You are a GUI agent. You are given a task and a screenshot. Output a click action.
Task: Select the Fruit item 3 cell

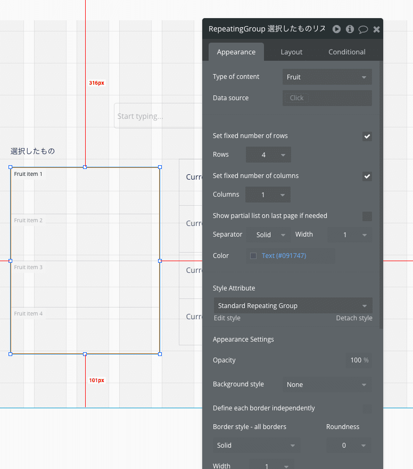pyautogui.click(x=85, y=284)
